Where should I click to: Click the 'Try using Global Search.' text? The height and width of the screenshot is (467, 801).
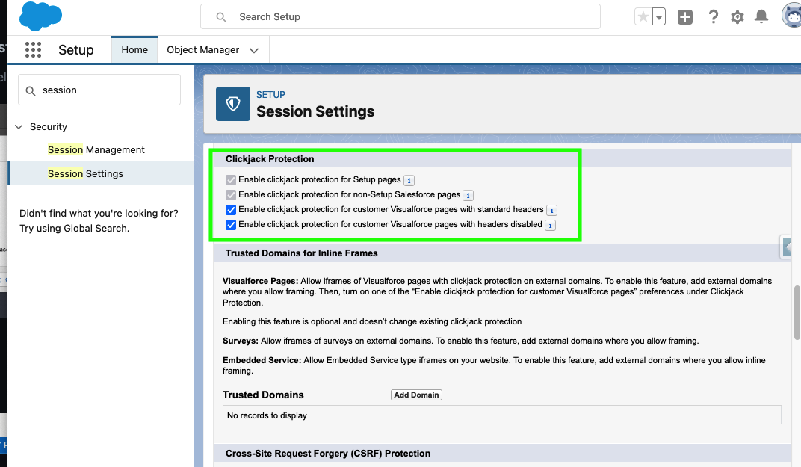[x=75, y=229]
